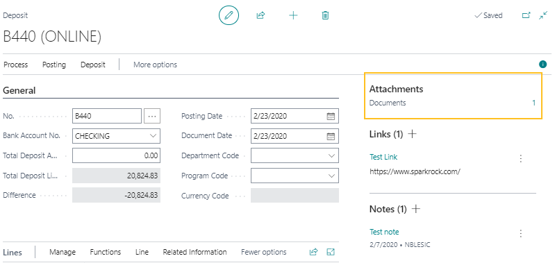Click the plus icon to create new deposit

tap(293, 15)
